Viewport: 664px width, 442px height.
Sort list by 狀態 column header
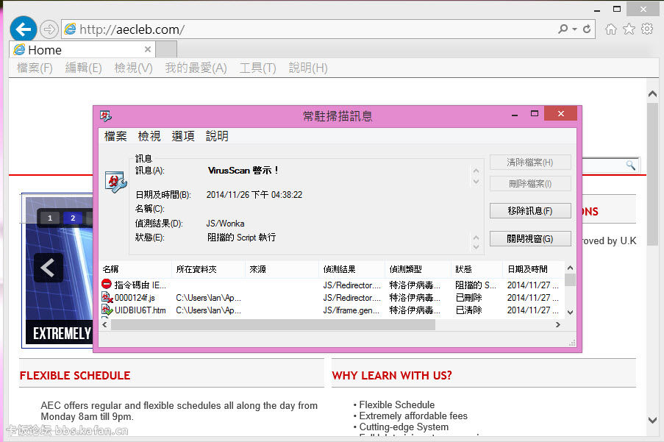[x=476, y=269]
